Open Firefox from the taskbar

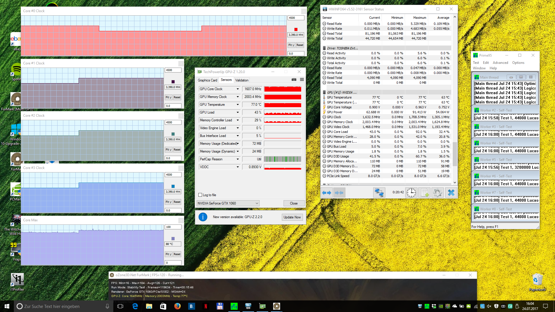(x=177, y=306)
